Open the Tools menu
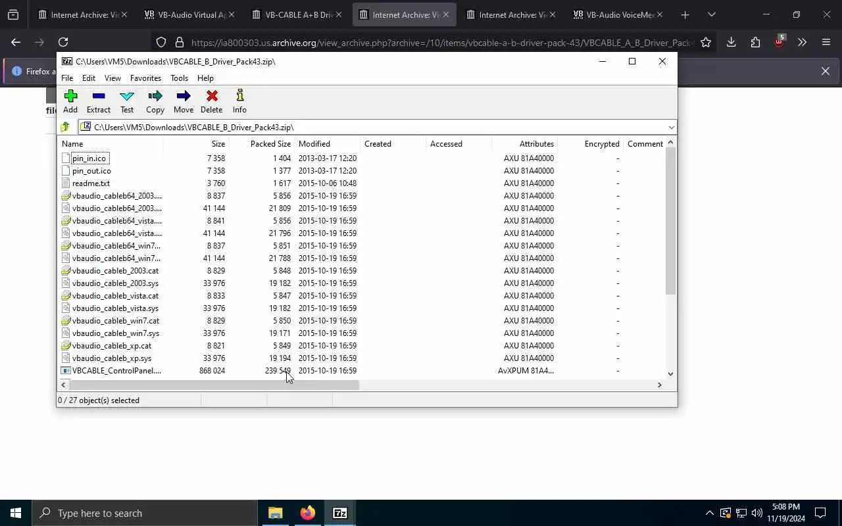This screenshot has height=526, width=842. point(179,78)
